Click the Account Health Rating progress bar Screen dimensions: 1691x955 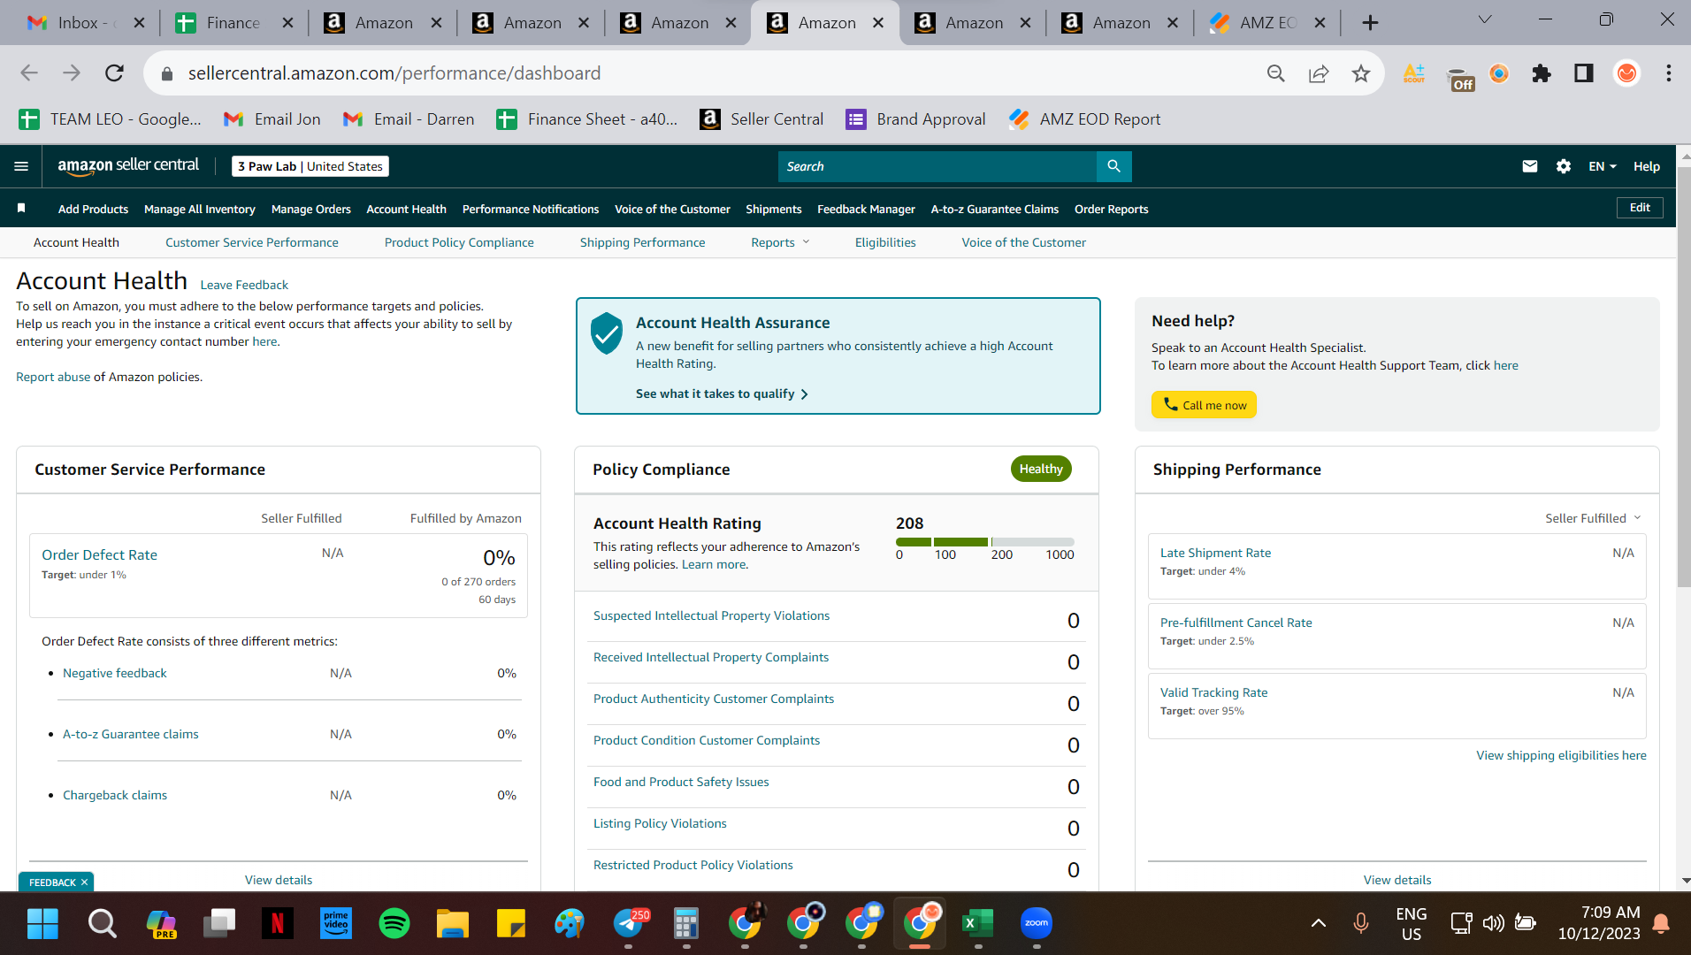(x=985, y=542)
